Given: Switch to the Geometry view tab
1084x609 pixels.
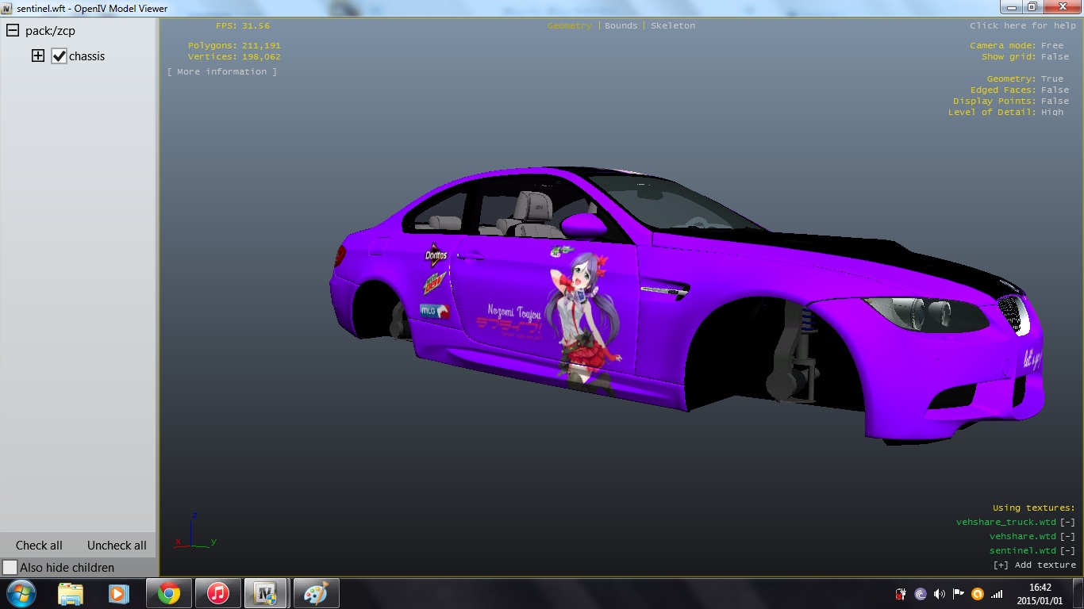Looking at the screenshot, I should tap(569, 25).
